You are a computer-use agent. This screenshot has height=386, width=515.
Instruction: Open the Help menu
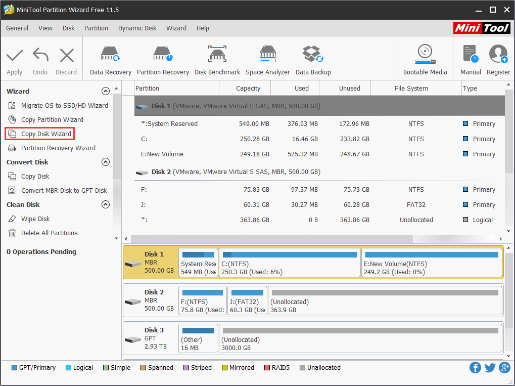click(203, 28)
